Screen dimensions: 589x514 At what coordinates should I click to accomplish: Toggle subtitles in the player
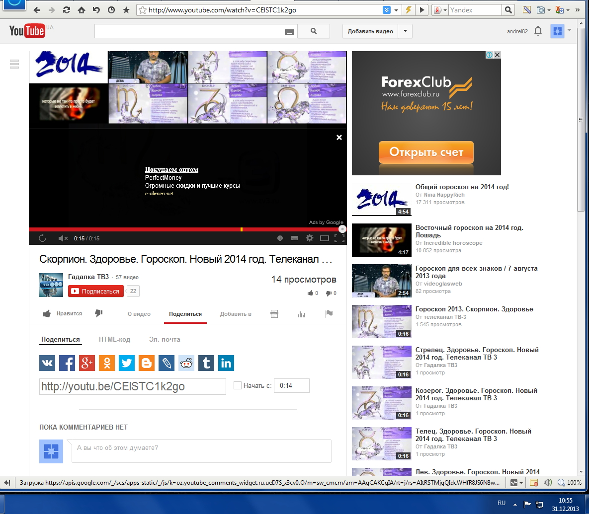pos(295,238)
